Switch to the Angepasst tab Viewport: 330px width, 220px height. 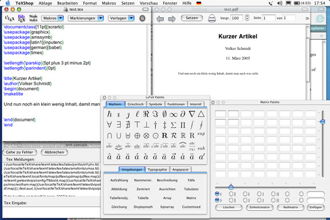click(x=180, y=170)
